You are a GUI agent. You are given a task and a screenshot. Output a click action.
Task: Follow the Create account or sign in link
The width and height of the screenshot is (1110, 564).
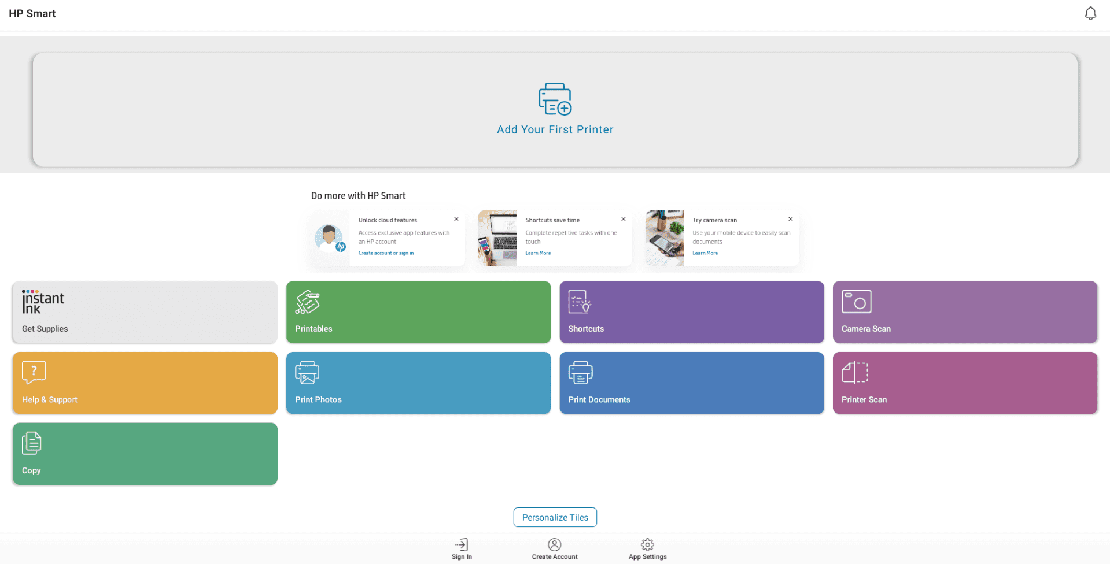tap(386, 253)
